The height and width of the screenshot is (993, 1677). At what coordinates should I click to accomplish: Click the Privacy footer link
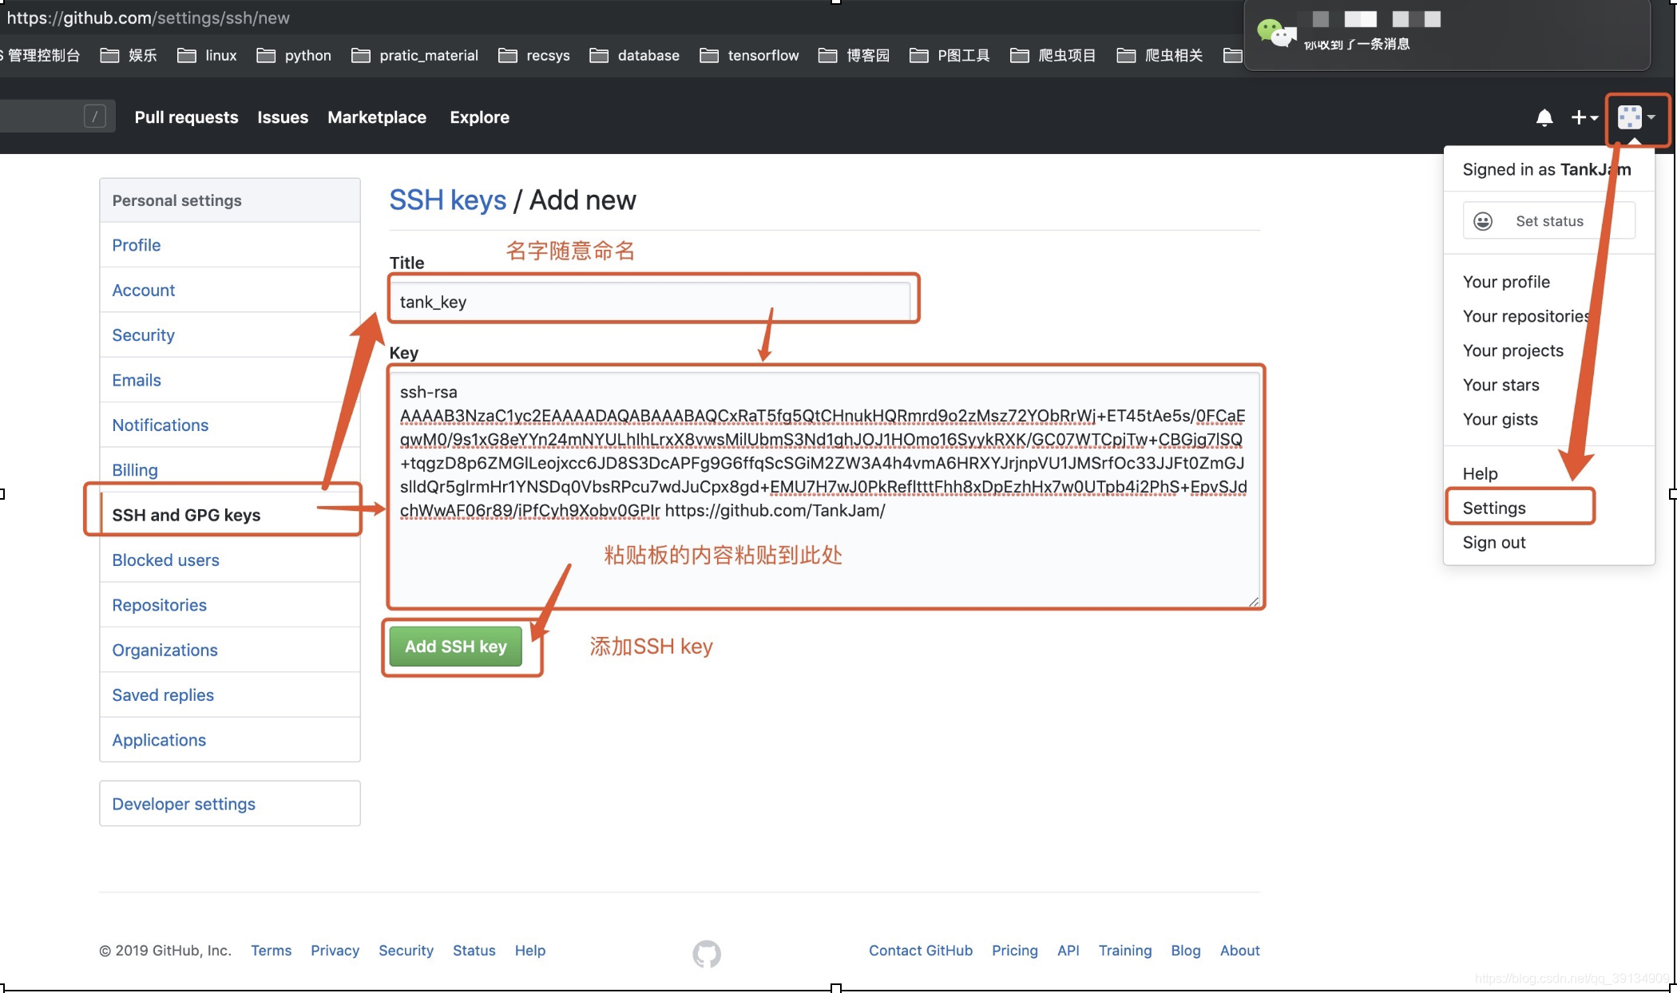click(335, 951)
